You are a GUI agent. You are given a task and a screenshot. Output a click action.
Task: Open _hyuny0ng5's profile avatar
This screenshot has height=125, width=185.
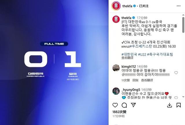tap(116, 91)
